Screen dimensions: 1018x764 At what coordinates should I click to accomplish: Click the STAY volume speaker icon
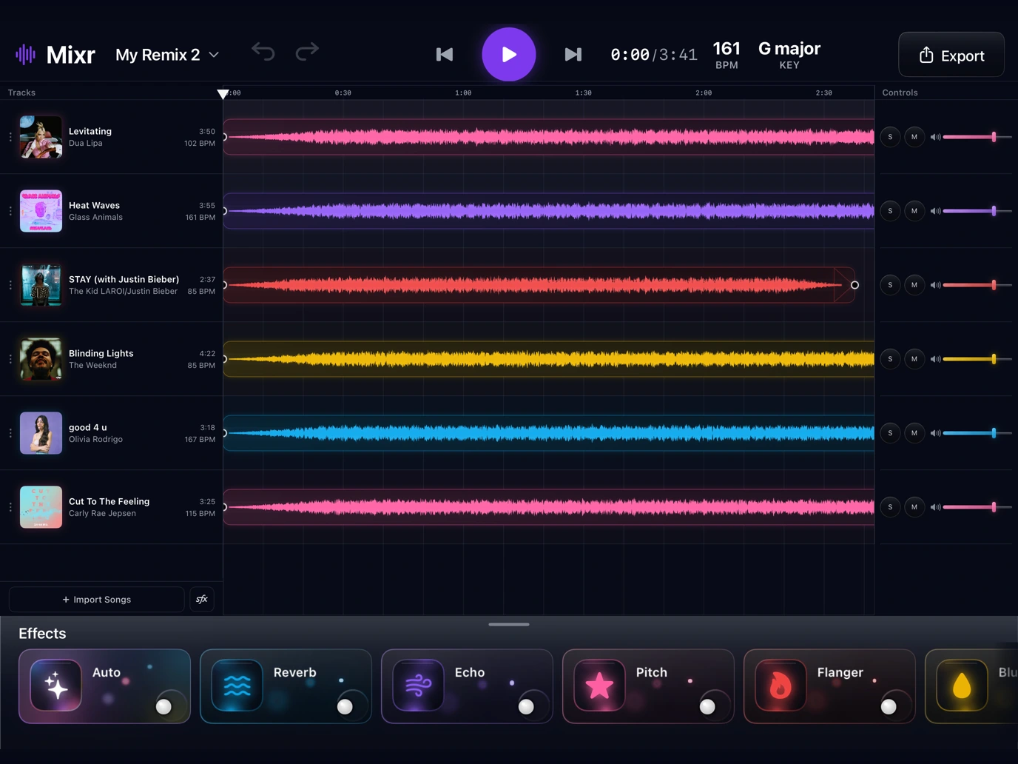935,285
